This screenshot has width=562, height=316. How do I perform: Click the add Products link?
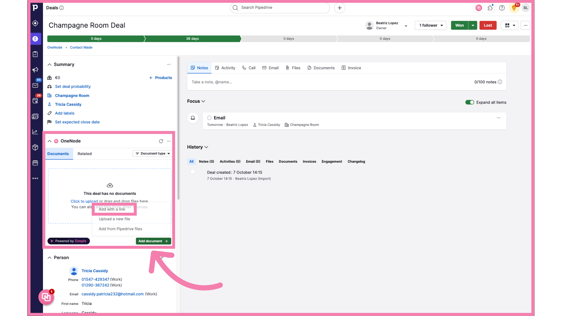tap(161, 78)
